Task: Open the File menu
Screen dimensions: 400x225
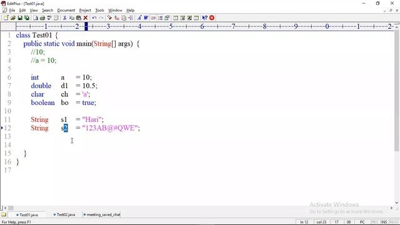Action: coord(12,11)
